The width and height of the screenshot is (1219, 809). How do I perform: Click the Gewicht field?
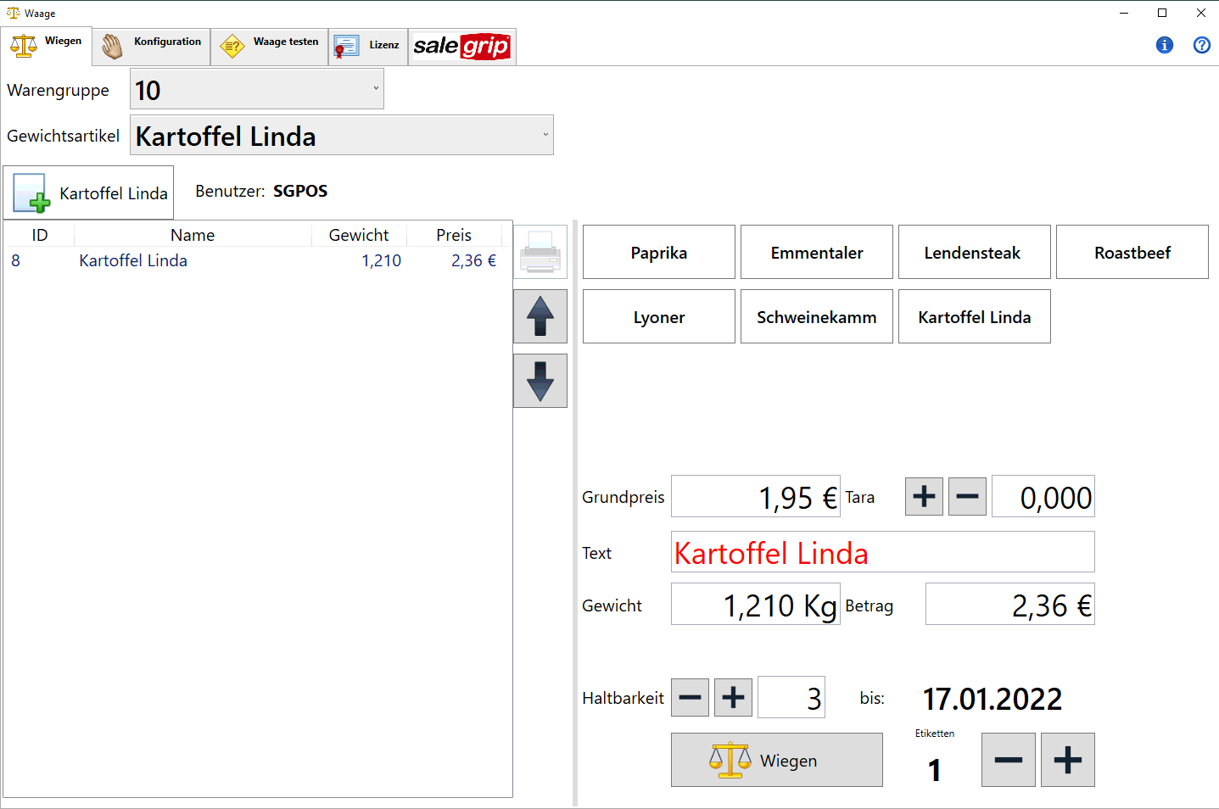756,604
